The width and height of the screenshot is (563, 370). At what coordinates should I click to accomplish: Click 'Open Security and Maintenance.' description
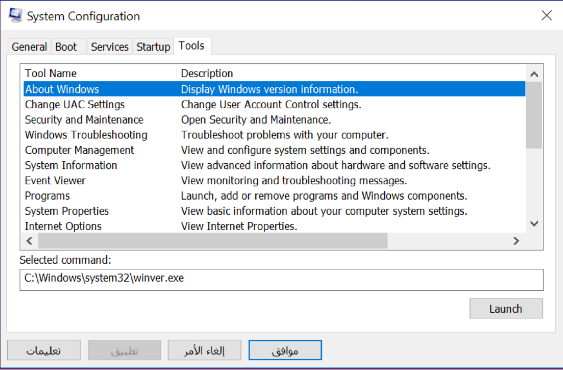coord(256,119)
